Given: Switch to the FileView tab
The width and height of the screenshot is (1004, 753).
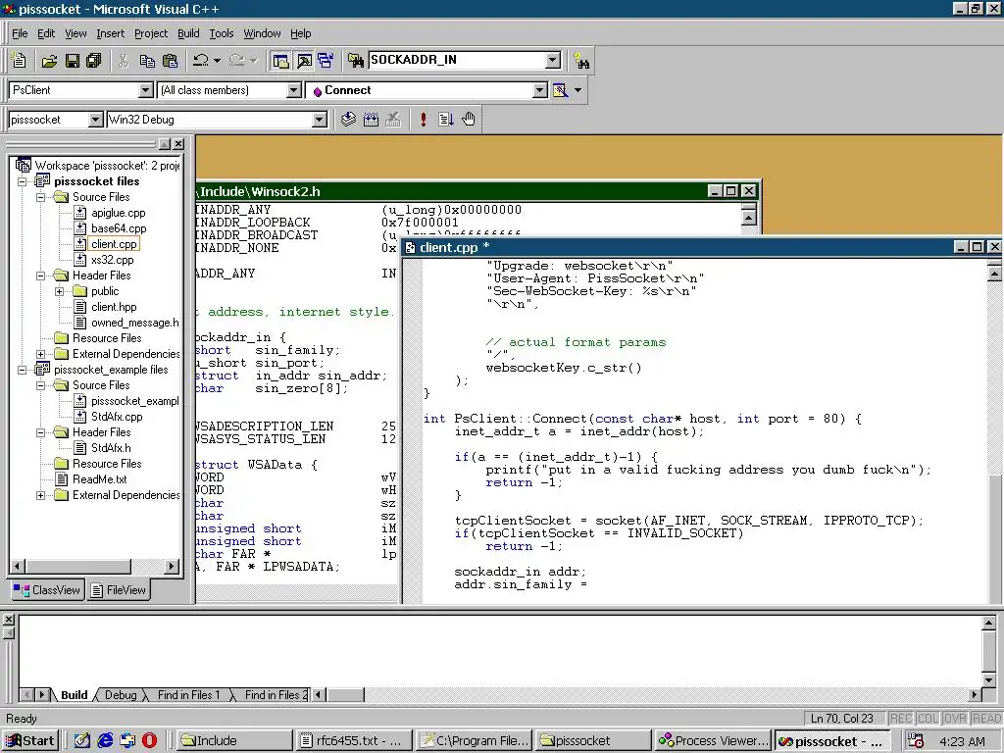Looking at the screenshot, I should tap(119, 589).
